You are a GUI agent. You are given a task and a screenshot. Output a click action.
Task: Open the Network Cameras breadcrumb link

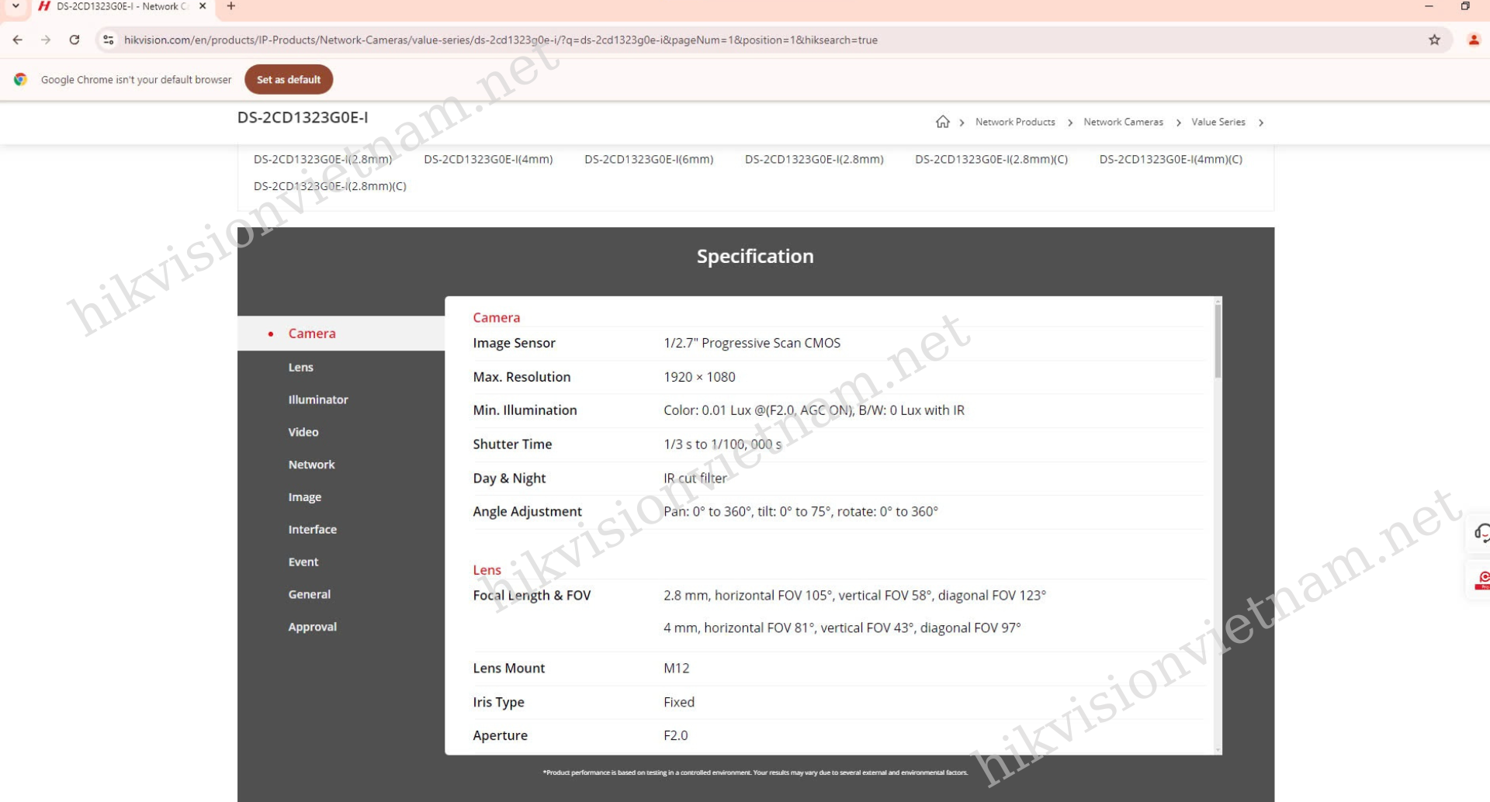tap(1123, 122)
